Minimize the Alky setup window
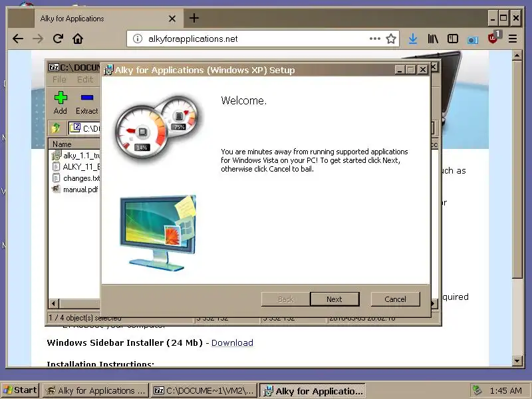The width and height of the screenshot is (532, 399). (x=400, y=70)
